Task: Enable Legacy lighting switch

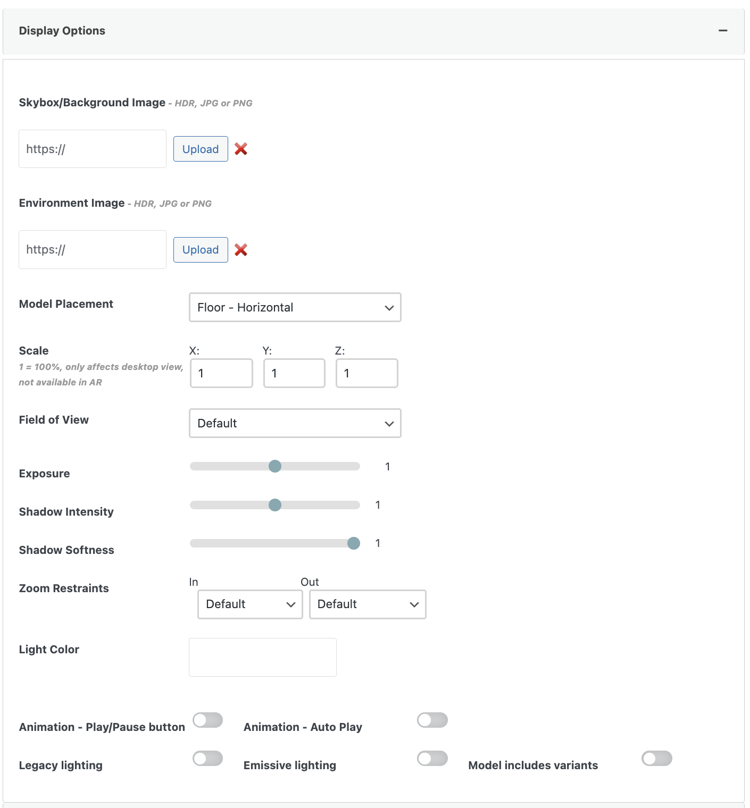Action: coord(207,759)
